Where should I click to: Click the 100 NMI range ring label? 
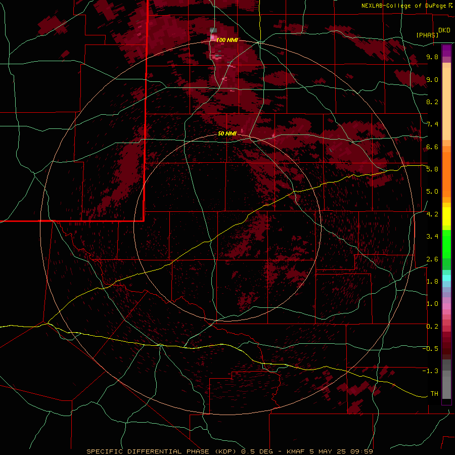point(227,40)
